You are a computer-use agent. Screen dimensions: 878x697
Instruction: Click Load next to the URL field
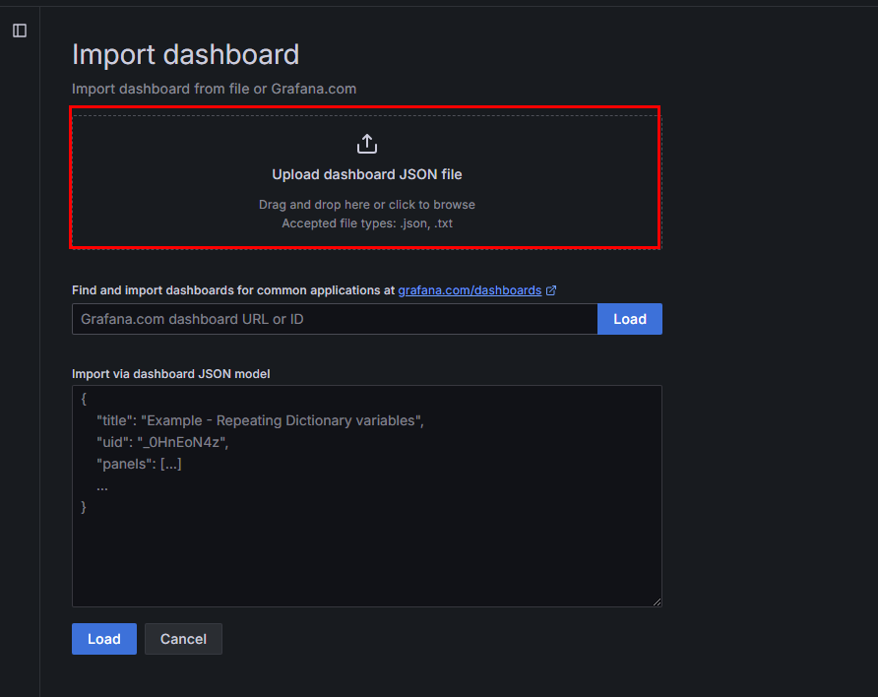[x=629, y=319]
